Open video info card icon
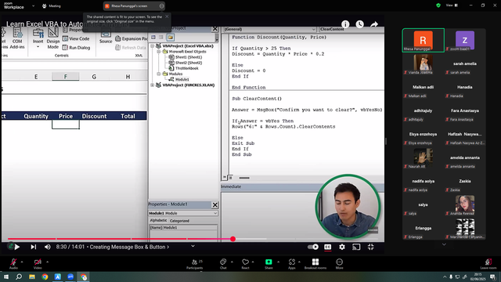 pos(345,24)
